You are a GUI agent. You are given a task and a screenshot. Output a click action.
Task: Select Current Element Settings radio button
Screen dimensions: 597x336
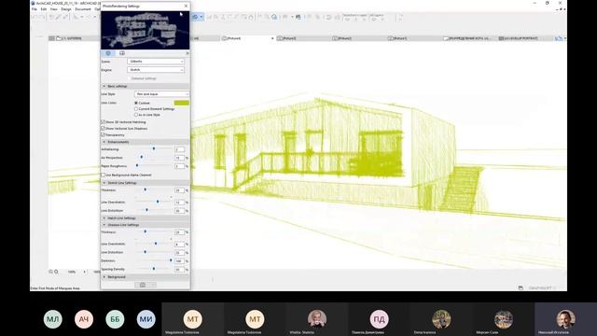(136, 109)
